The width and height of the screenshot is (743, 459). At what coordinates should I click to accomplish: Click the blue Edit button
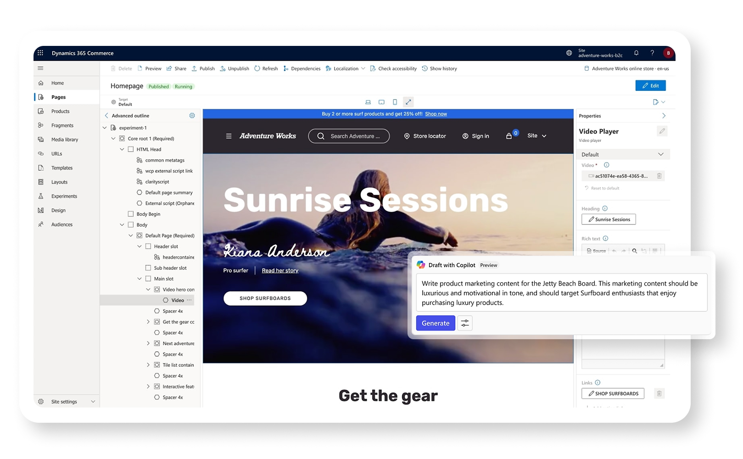pos(650,85)
